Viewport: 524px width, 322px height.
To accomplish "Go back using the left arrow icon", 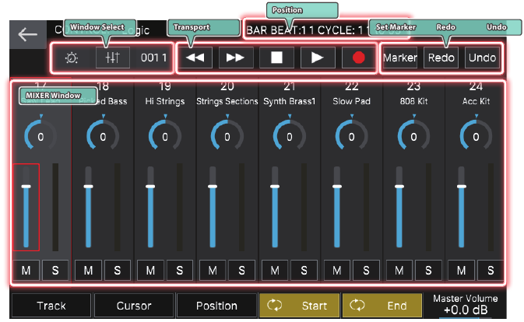I will [28, 34].
